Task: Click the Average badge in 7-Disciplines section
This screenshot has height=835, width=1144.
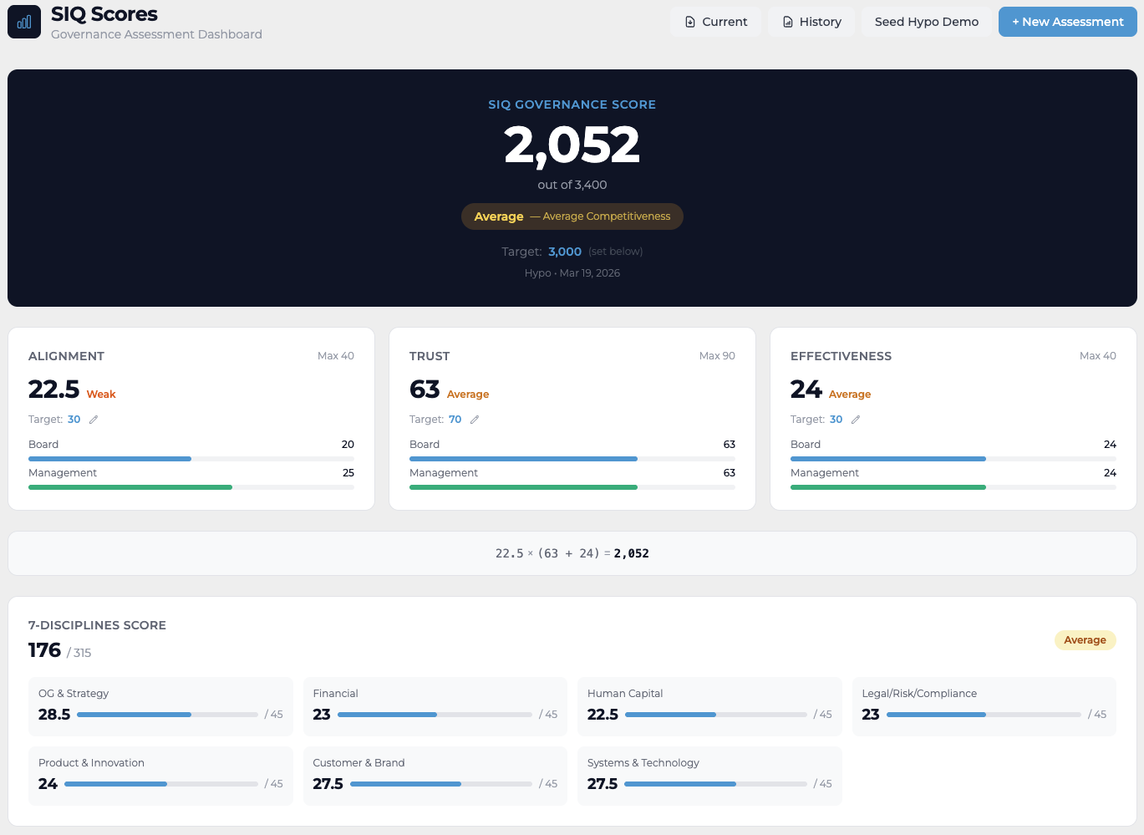Action: tap(1085, 640)
